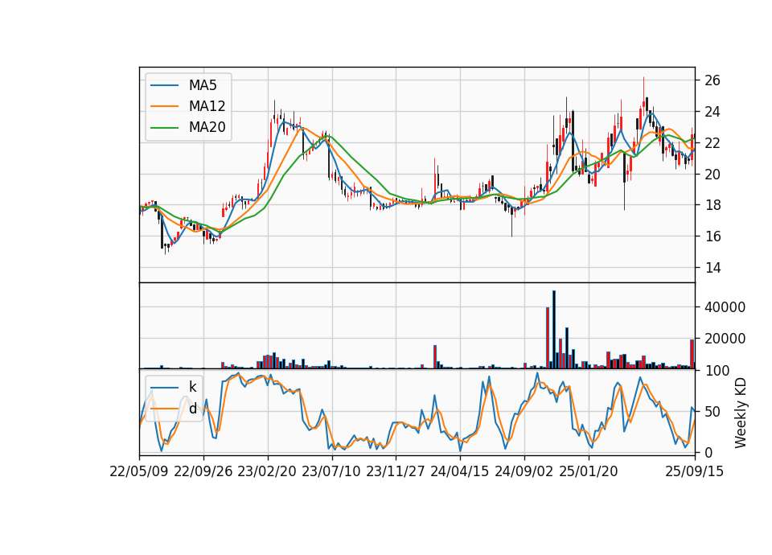Click the MA12 legend label
Screen dimensions: 772x555
[x=207, y=106]
